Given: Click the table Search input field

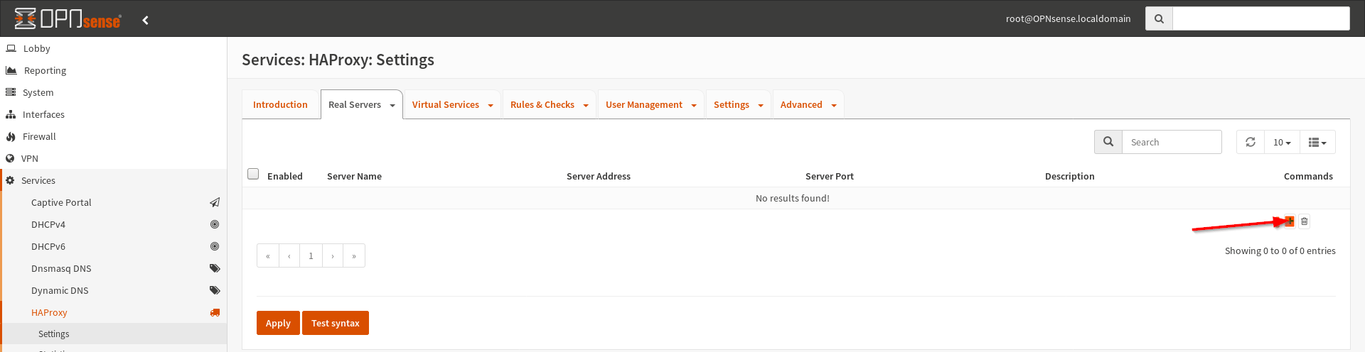Looking at the screenshot, I should point(1171,142).
